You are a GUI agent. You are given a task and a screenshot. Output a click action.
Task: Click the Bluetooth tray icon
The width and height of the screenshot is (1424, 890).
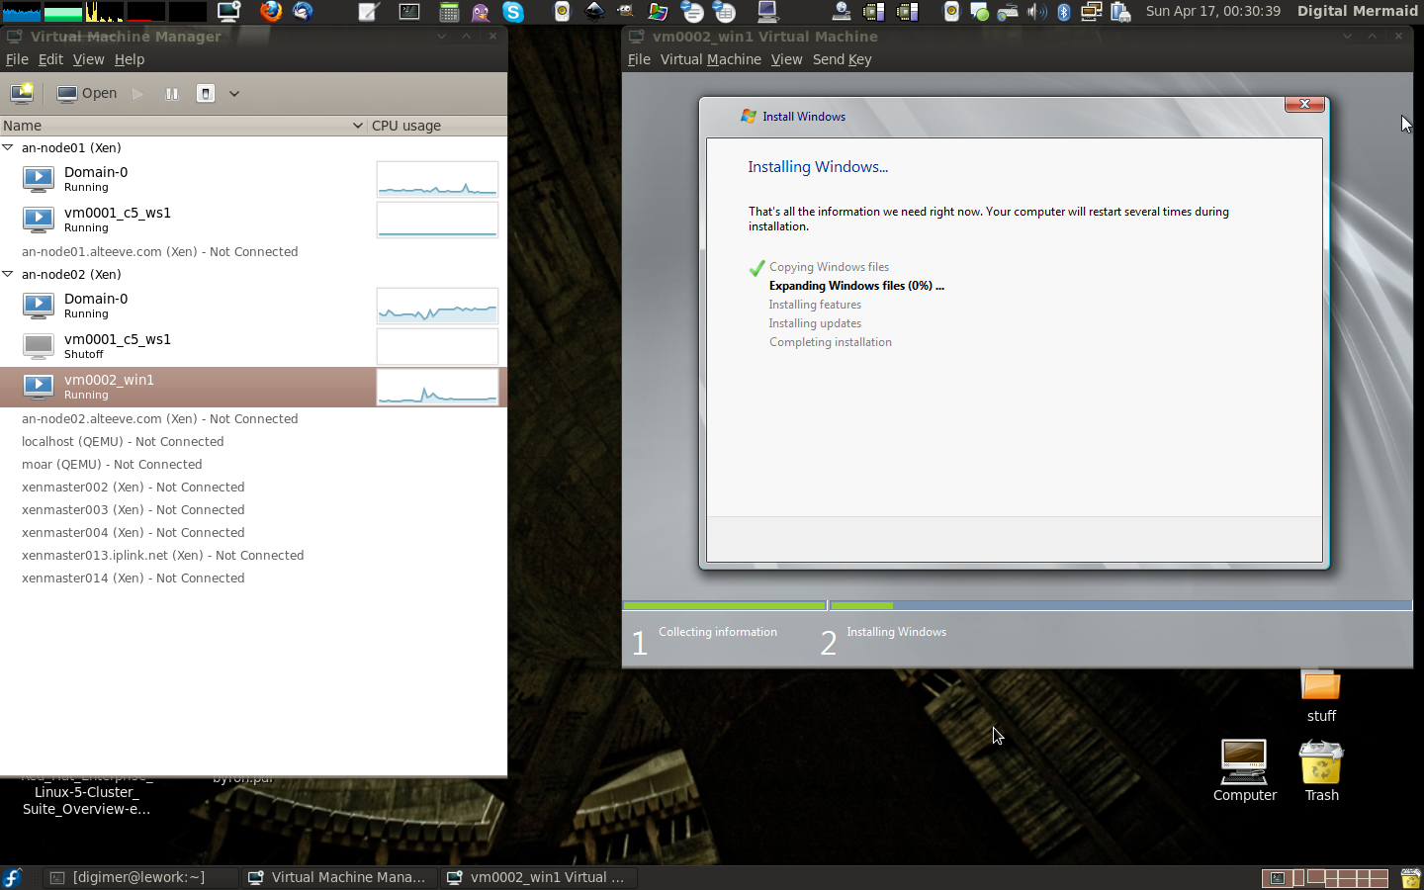coord(1064,12)
